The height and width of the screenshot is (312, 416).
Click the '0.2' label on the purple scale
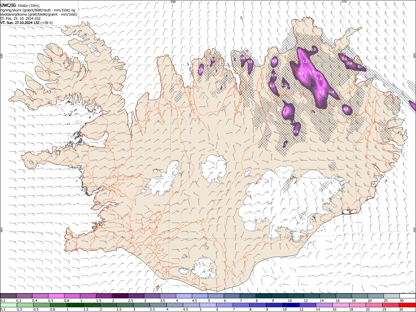click(3, 301)
